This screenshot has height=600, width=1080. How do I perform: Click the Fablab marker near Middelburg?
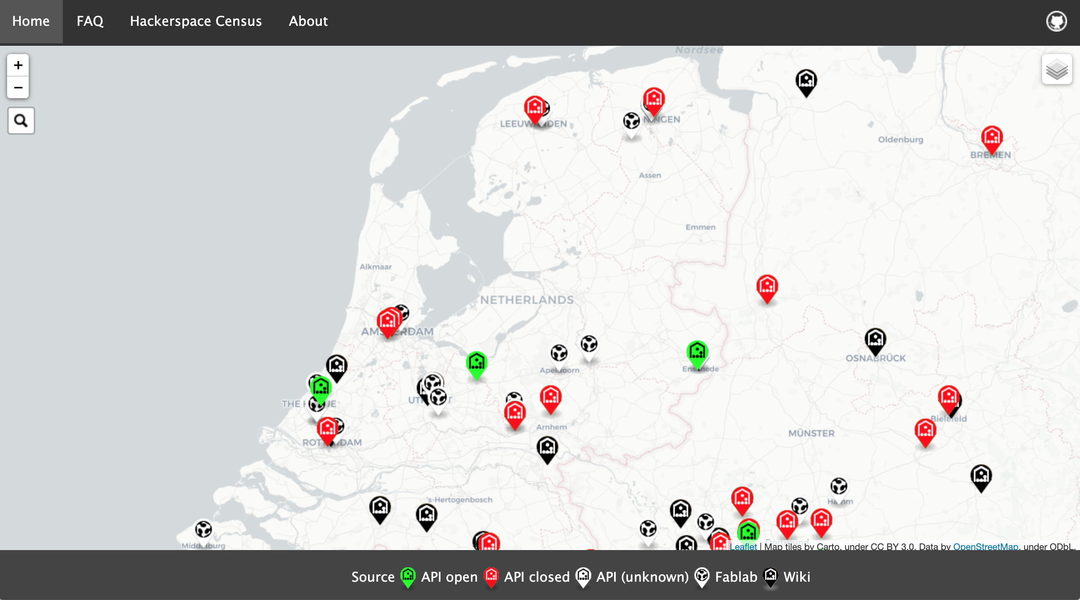click(203, 530)
